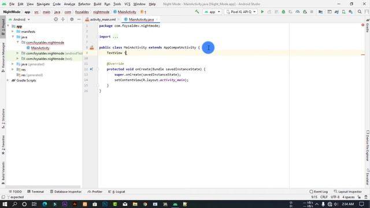The height and width of the screenshot is (208, 370).
Task: Click the CRLF line separator in status bar
Action: tap(324, 197)
